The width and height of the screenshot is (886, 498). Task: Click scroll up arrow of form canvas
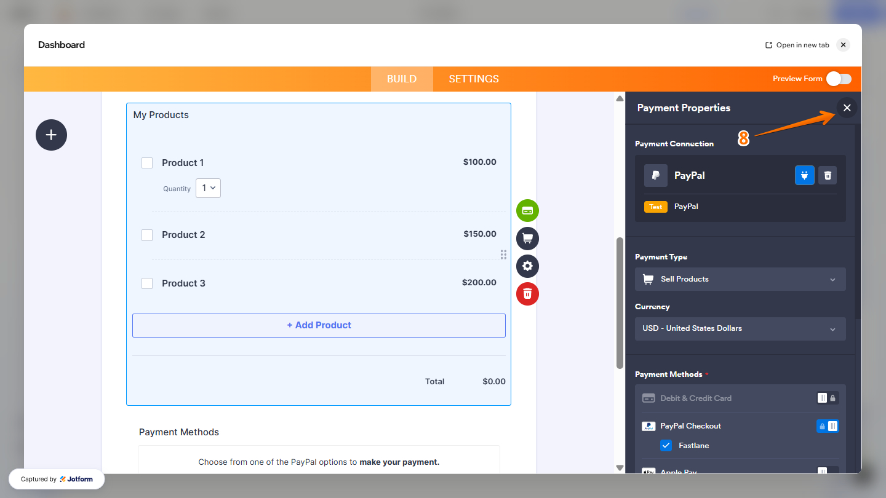click(x=620, y=98)
